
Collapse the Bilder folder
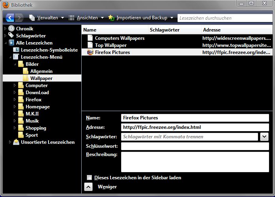(15, 64)
